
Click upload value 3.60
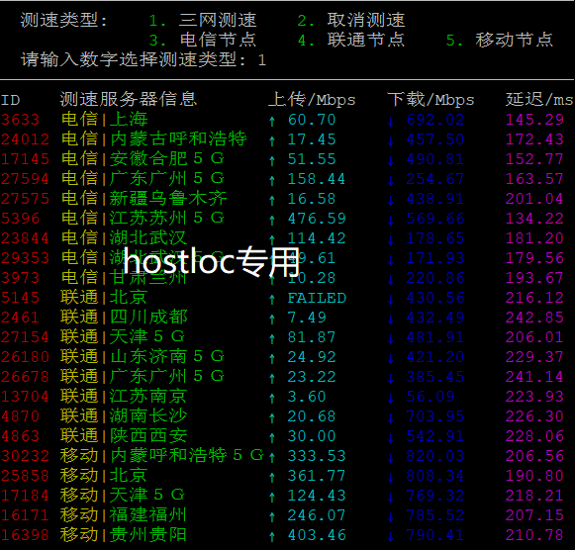click(307, 397)
